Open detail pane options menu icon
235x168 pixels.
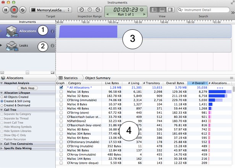pos(232,78)
